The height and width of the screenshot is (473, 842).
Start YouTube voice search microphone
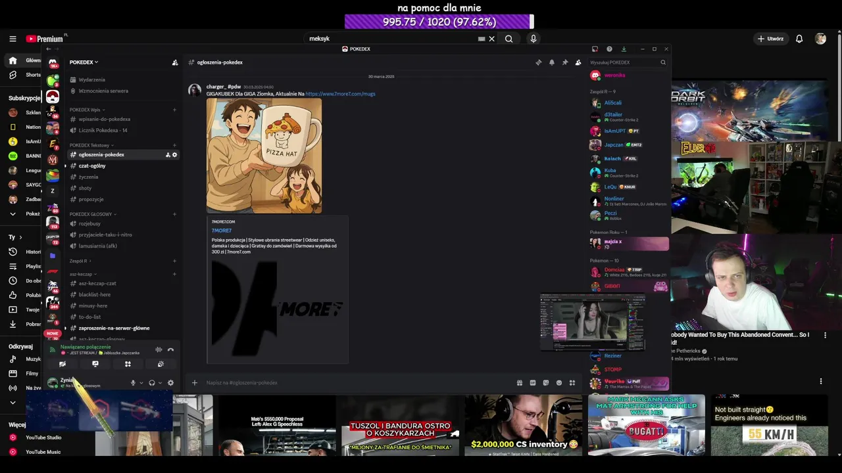coord(533,39)
